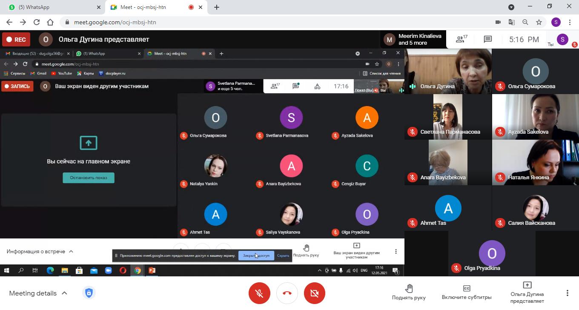Click the red REC recording indicator
The height and width of the screenshot is (310, 579).
pyautogui.click(x=16, y=39)
